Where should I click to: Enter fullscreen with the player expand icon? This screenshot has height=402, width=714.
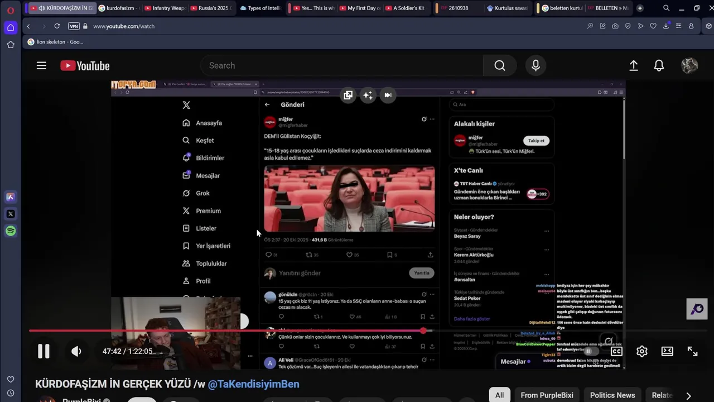pos(692,351)
